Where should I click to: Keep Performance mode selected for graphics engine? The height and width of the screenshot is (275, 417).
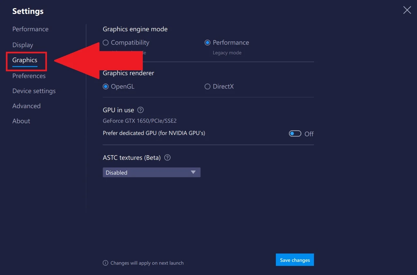[x=208, y=42]
